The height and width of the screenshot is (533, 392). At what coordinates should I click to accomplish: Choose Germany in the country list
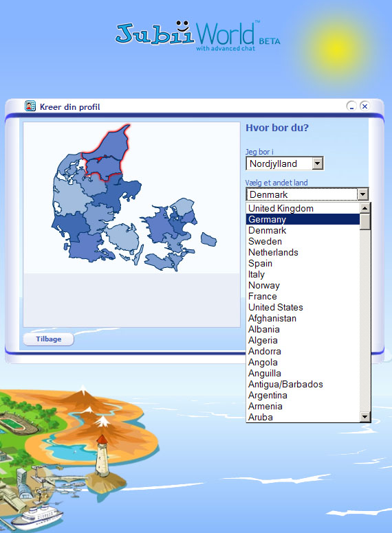pyautogui.click(x=303, y=219)
